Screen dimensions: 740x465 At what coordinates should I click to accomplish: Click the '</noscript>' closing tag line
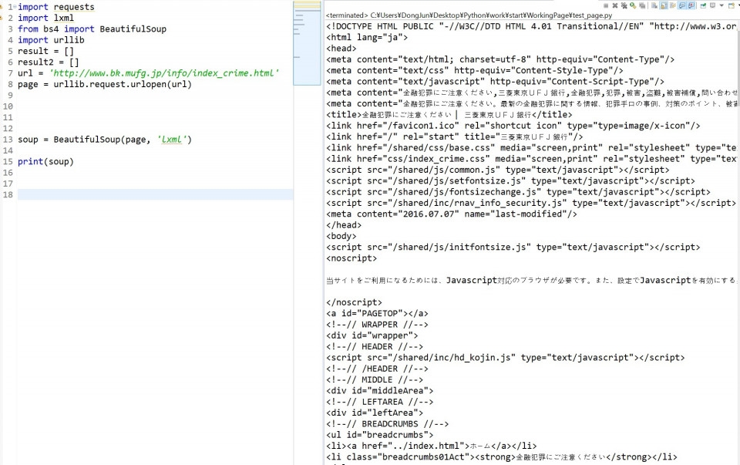click(x=354, y=302)
